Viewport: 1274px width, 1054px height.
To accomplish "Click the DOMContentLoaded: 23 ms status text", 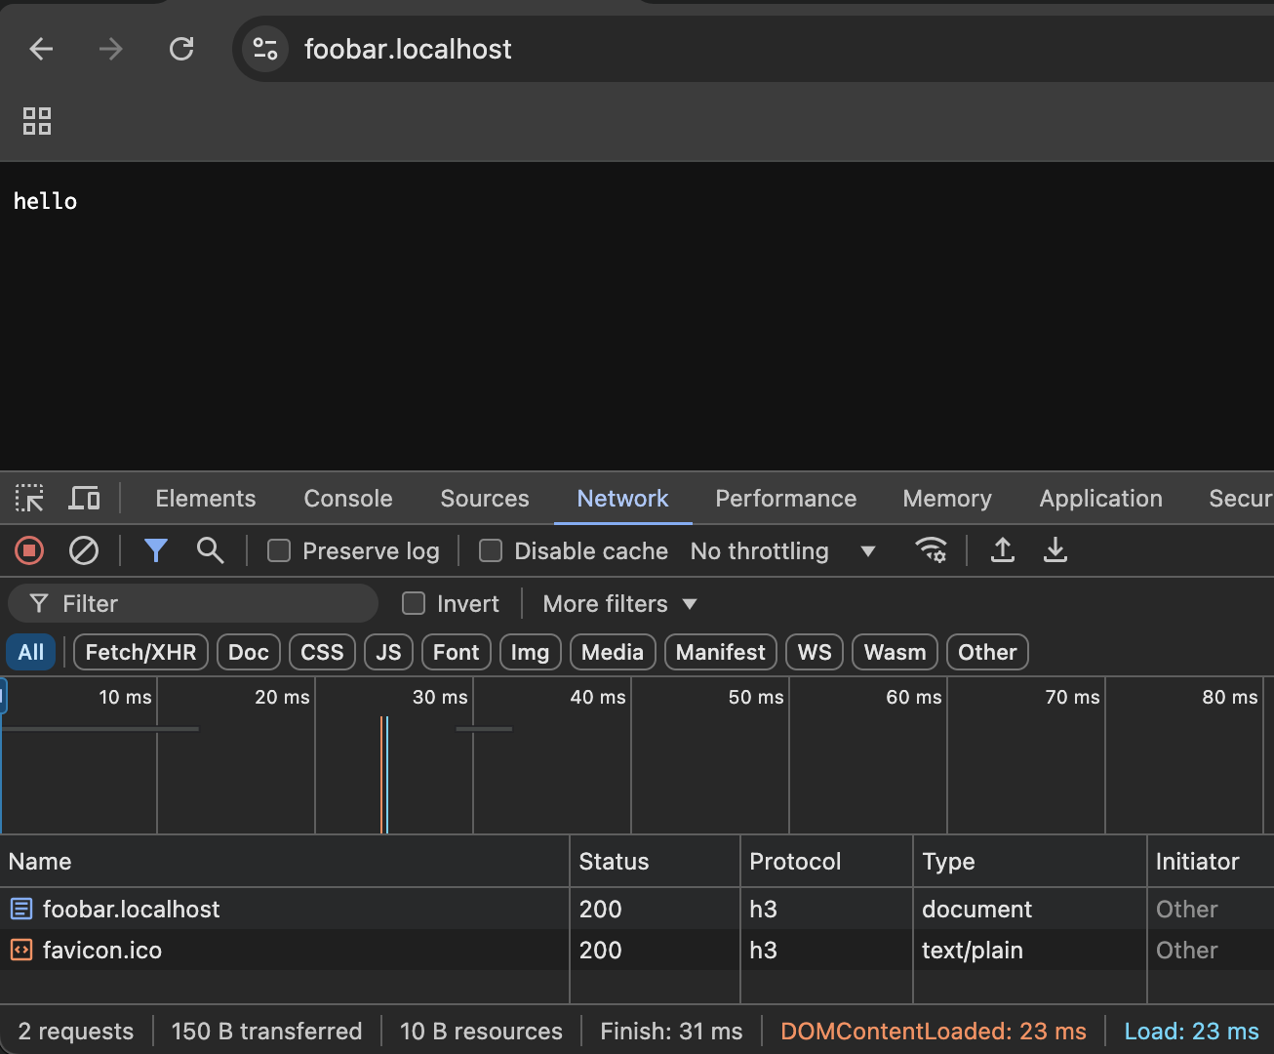I will pyautogui.click(x=934, y=1032).
